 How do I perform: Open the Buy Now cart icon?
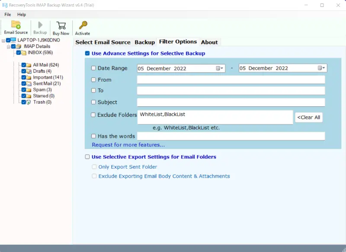(x=61, y=26)
